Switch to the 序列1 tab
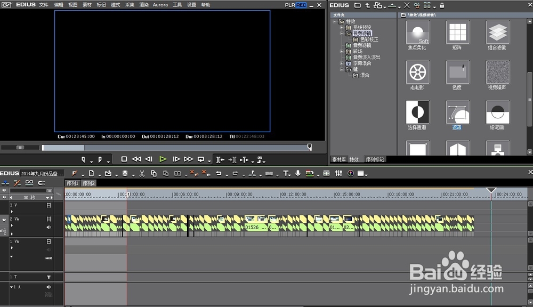This screenshot has height=307, width=533. coord(72,183)
